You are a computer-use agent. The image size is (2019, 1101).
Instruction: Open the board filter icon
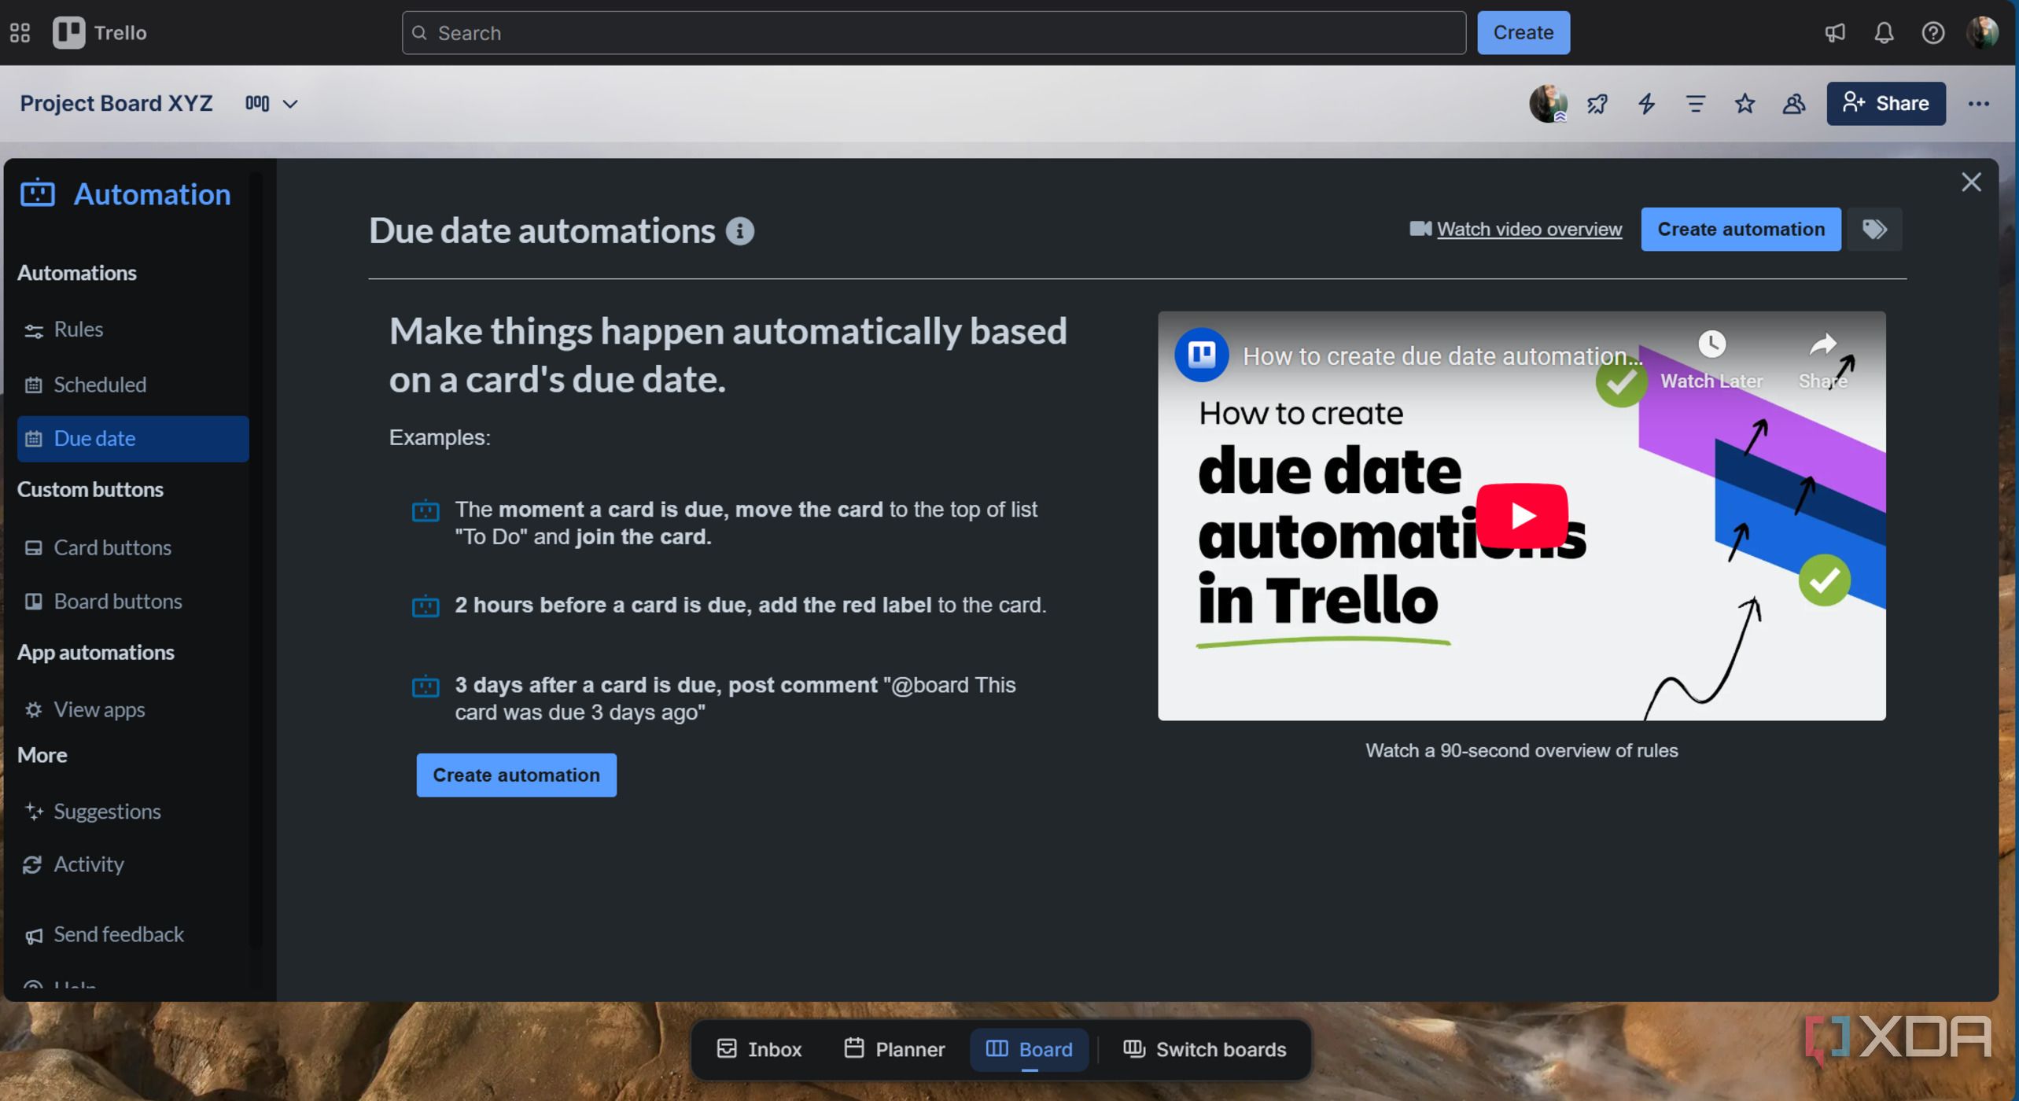[1695, 103]
